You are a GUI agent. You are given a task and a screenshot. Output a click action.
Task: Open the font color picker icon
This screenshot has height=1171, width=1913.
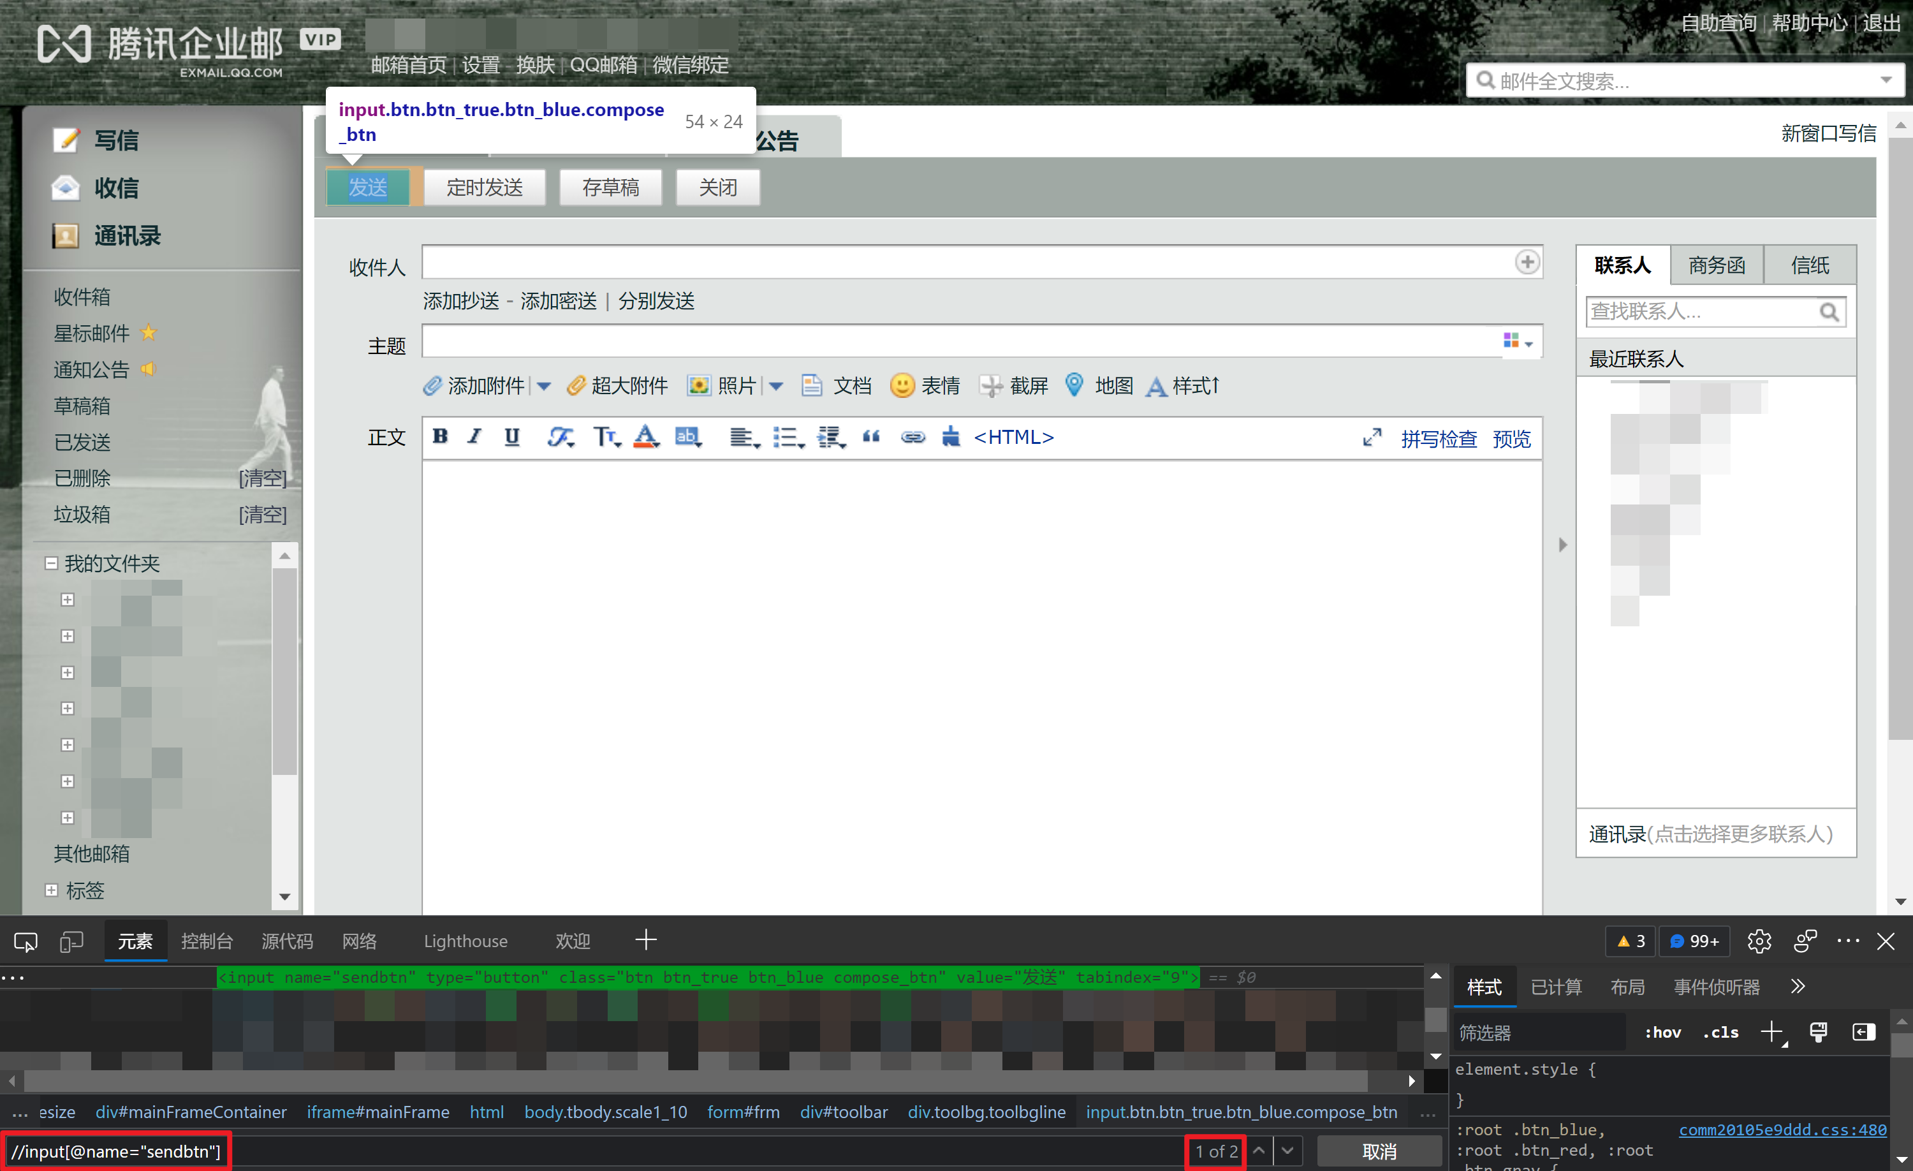[645, 437]
